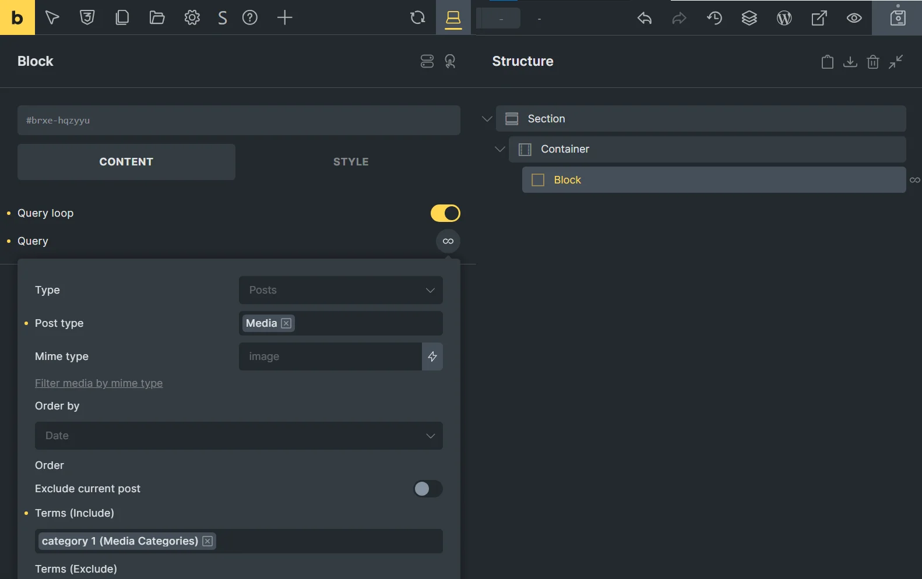
Task: Click the WordPress logo icon
Action: click(784, 18)
